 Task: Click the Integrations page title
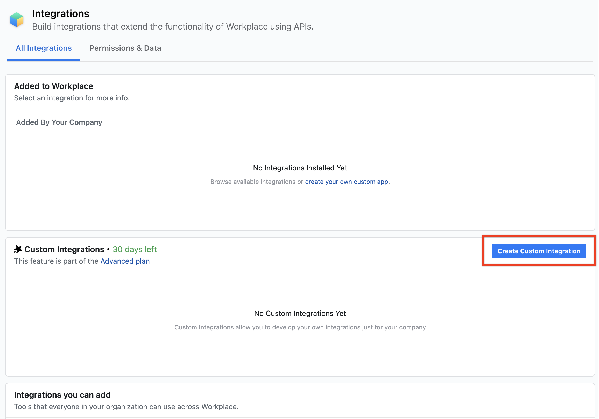(x=61, y=13)
